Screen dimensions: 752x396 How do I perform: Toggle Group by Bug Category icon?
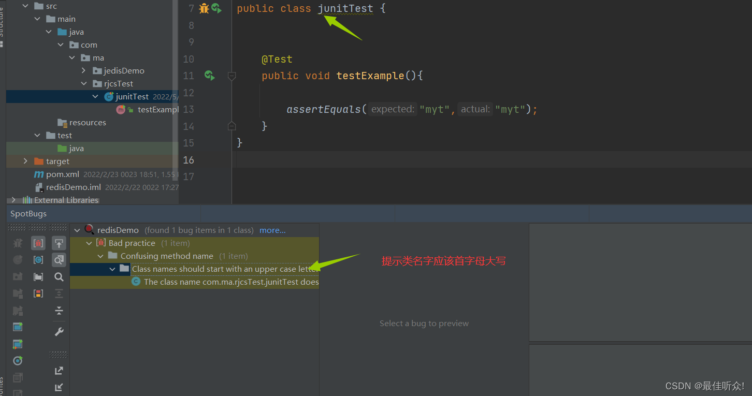(38, 243)
